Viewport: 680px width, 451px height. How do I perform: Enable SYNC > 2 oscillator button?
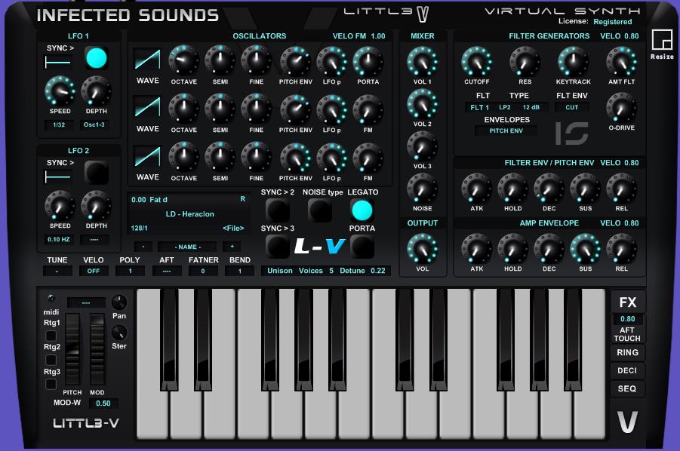coord(278,210)
